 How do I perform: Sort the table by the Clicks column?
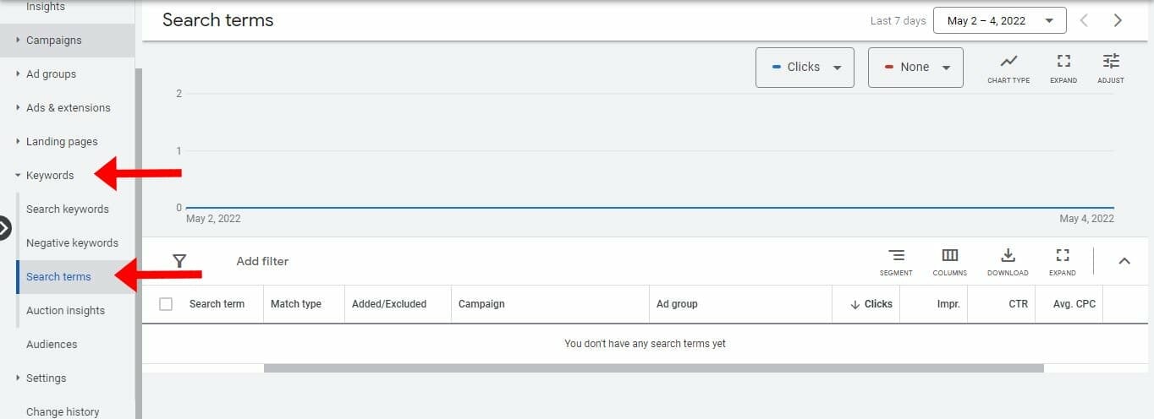[871, 304]
